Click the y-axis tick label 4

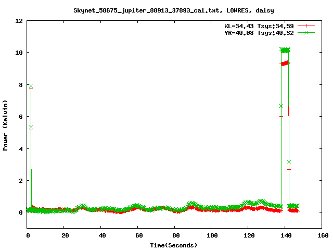[x=21, y=149]
